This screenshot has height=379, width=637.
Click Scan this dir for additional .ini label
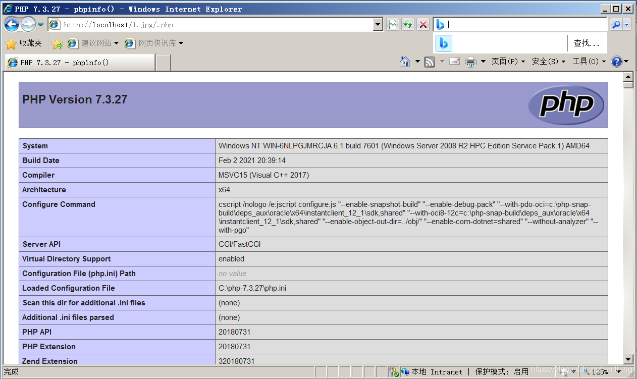84,303
